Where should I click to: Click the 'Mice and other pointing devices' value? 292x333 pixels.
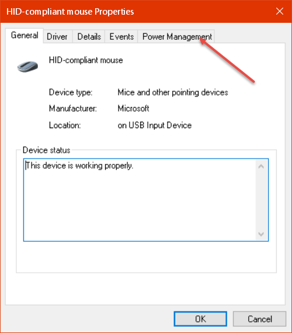pos(173,92)
